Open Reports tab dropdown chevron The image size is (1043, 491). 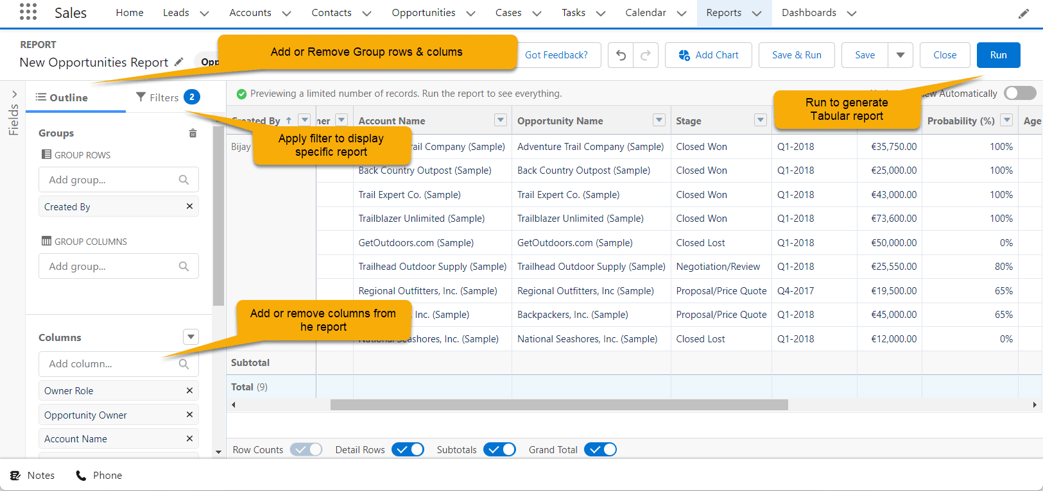click(757, 13)
